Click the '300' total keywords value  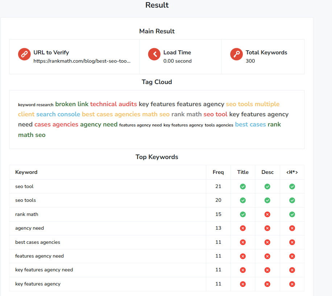pos(250,61)
